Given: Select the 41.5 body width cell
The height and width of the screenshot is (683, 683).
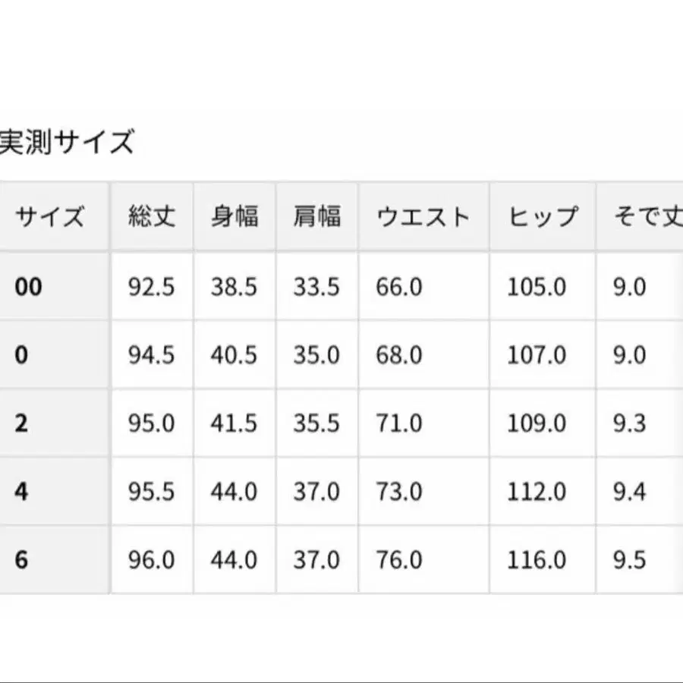Looking at the screenshot, I should (x=234, y=423).
